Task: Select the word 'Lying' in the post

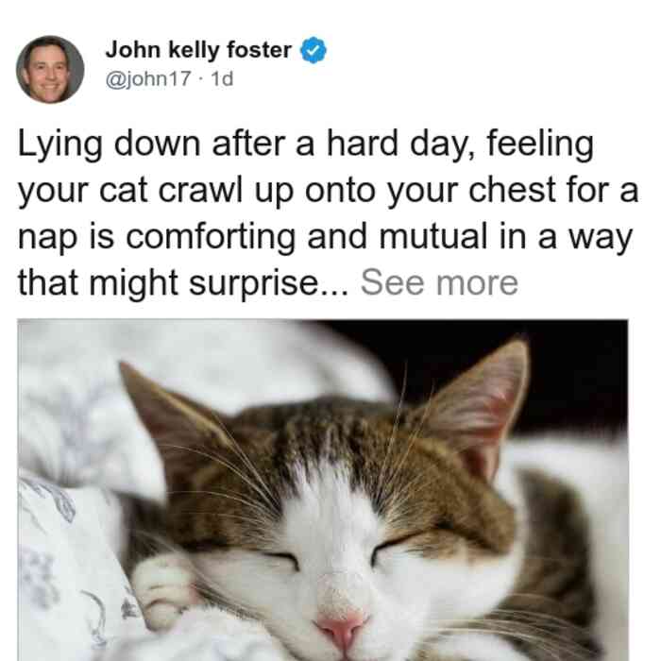Action: (59, 145)
